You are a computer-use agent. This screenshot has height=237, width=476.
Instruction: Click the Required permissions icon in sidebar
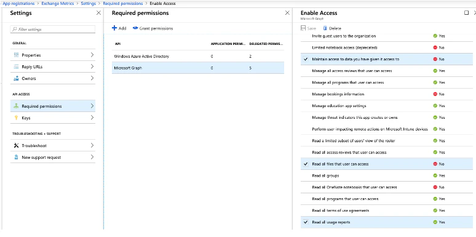(x=17, y=106)
